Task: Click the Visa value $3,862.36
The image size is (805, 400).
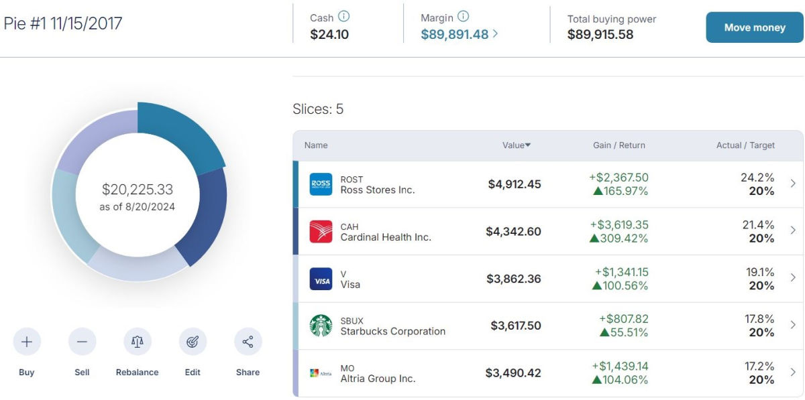Action: click(514, 279)
